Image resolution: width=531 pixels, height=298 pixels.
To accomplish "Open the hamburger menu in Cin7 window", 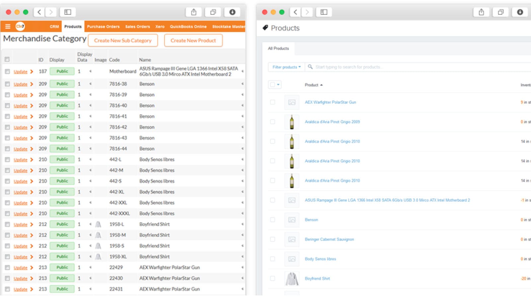I will point(8,26).
